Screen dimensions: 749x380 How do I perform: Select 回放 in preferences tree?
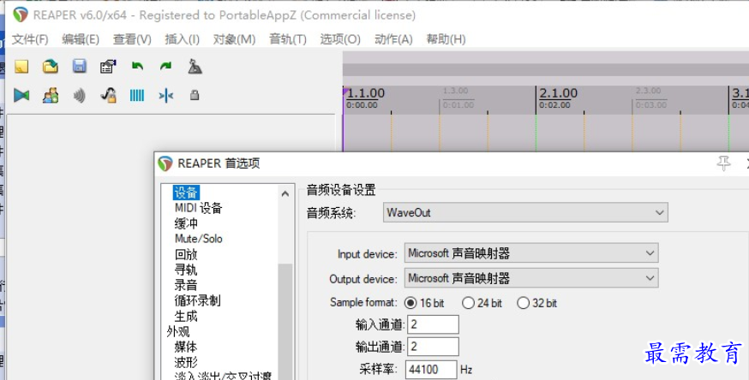click(x=186, y=254)
